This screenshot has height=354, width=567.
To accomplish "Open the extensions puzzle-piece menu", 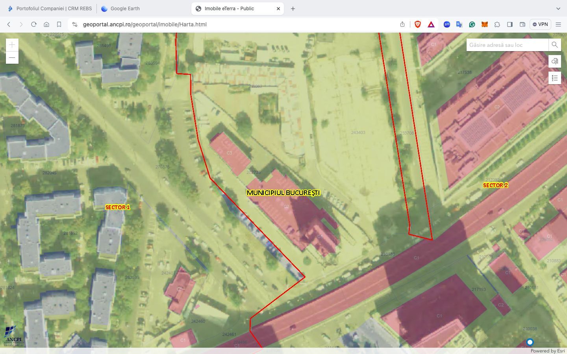I will [x=497, y=24].
